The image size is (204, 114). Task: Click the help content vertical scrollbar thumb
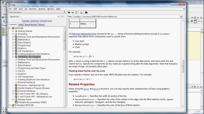[183, 66]
